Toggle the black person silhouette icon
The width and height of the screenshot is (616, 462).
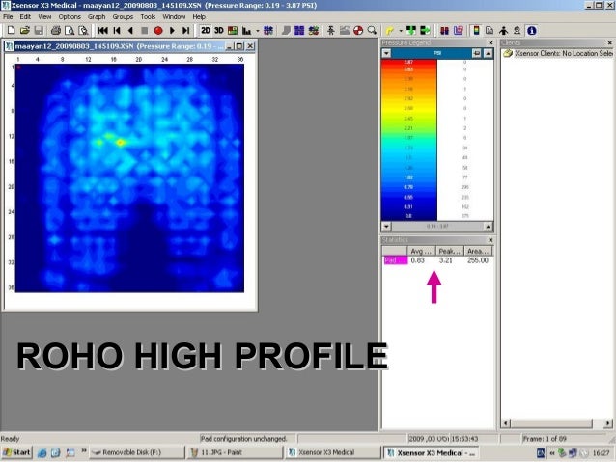(x=503, y=30)
